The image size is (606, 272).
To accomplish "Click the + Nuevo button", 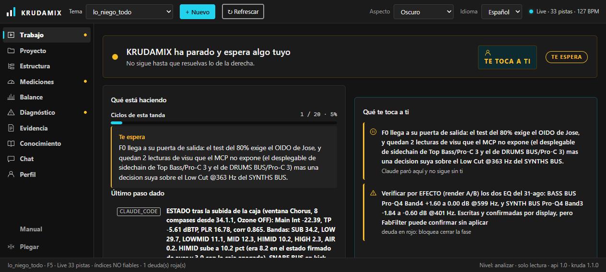I will coord(198,11).
